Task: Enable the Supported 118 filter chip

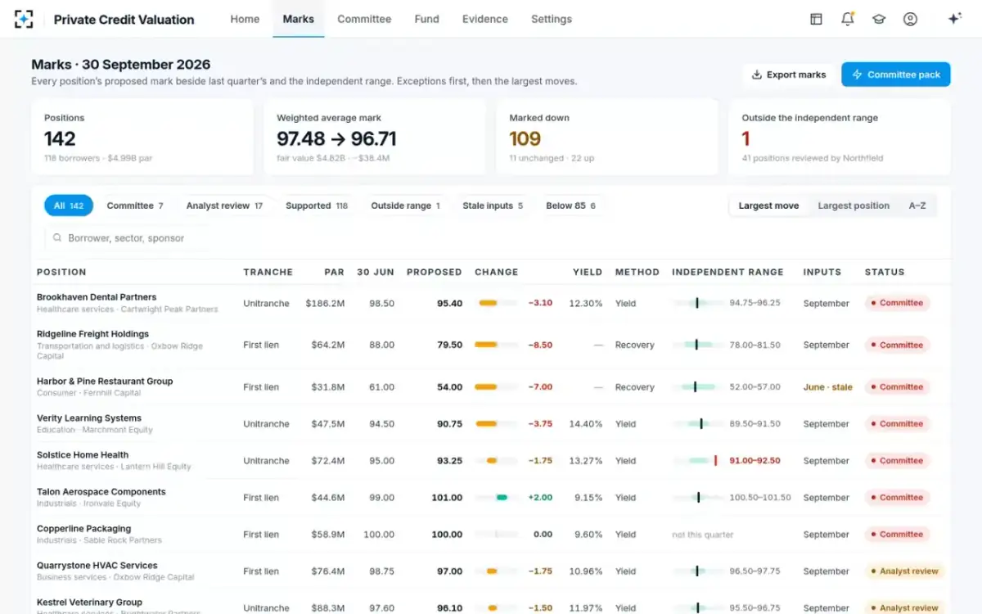Action: point(317,205)
